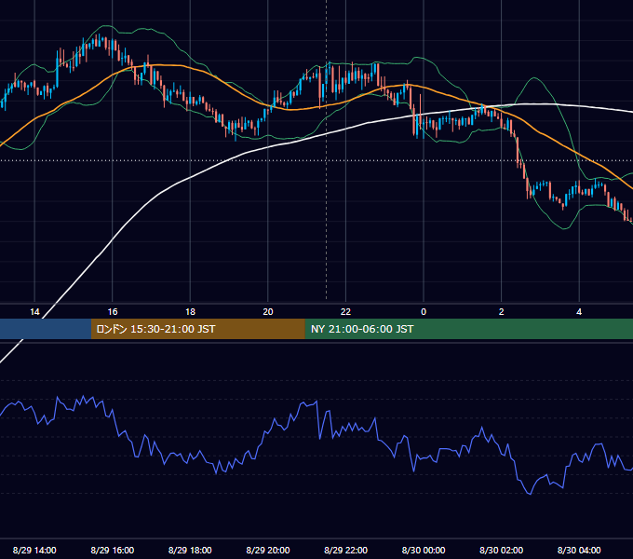Image resolution: width=633 pixels, height=559 pixels.
Task: Click the 2 hour label on price chart axis
Action: point(502,312)
